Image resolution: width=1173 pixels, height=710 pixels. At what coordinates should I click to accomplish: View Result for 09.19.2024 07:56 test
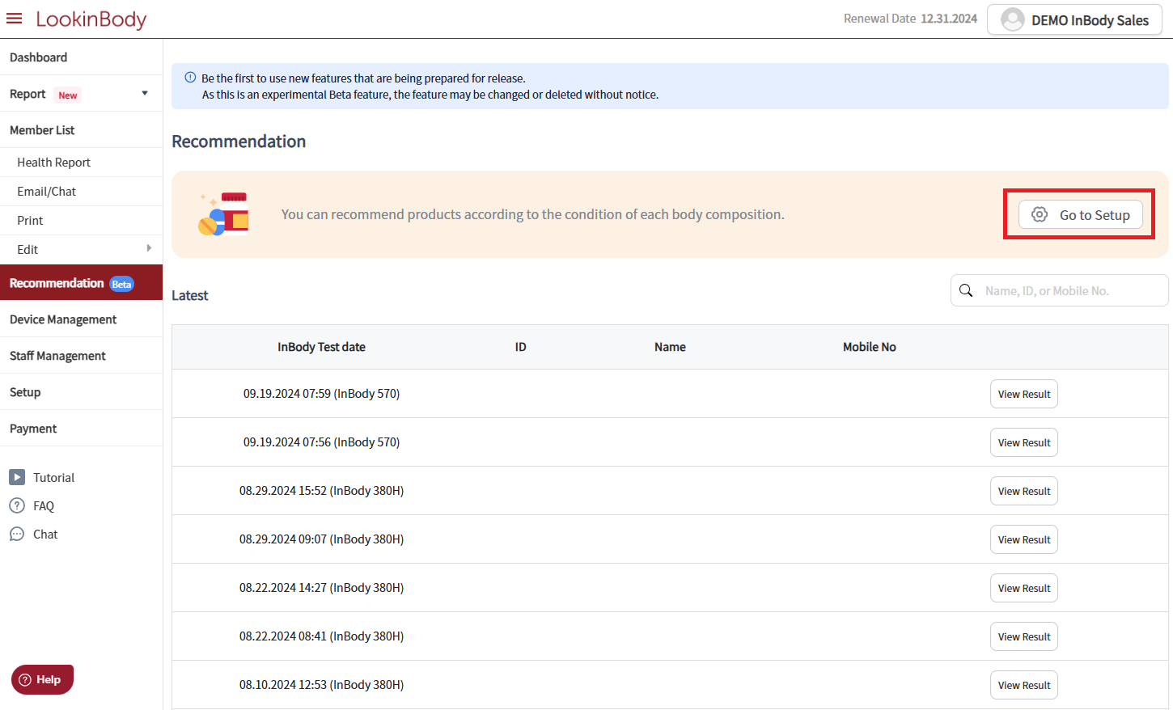point(1024,442)
